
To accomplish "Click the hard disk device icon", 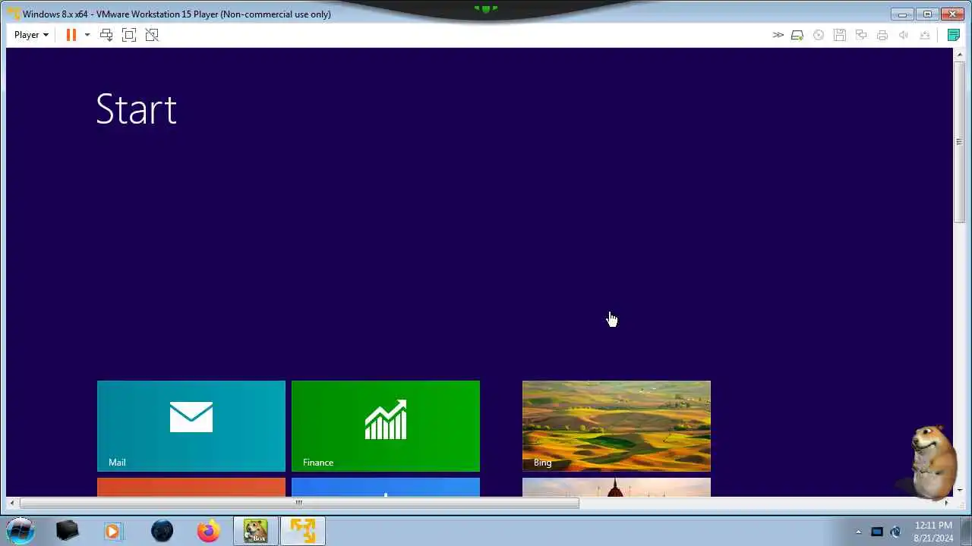I will point(797,35).
